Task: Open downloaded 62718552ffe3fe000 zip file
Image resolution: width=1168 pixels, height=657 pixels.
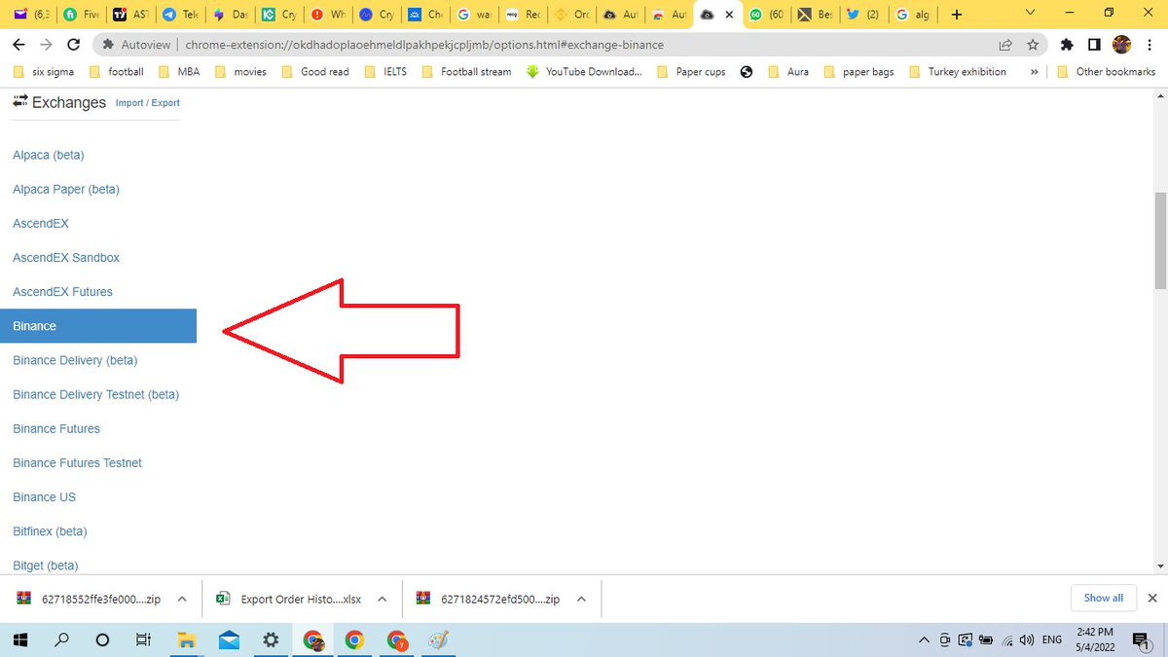Action: [89, 599]
